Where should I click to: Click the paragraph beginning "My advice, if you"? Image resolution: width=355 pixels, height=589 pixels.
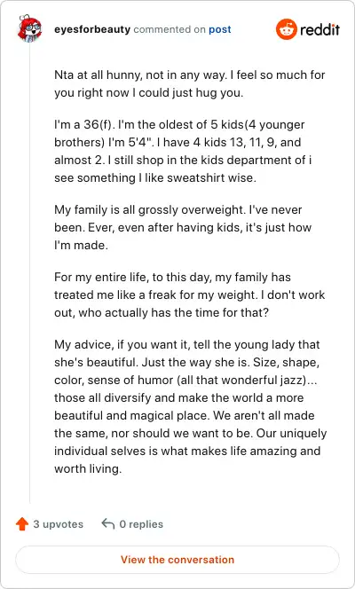tap(191, 407)
